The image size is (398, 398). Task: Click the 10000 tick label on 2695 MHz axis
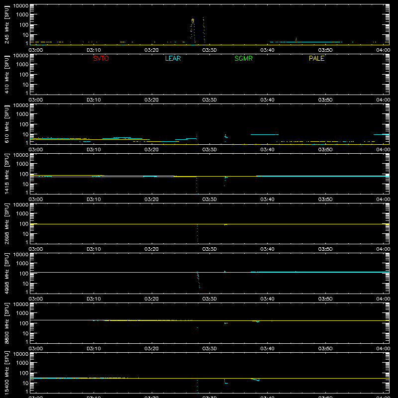point(21,205)
